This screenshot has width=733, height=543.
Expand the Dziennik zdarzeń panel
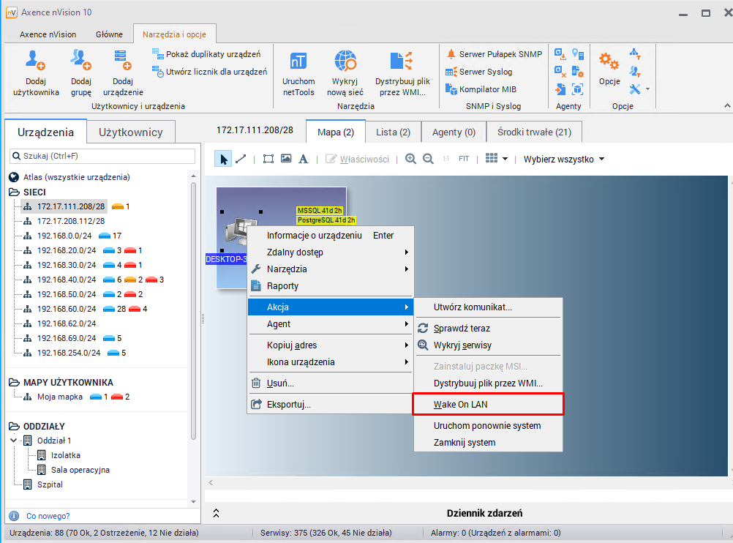pos(216,514)
